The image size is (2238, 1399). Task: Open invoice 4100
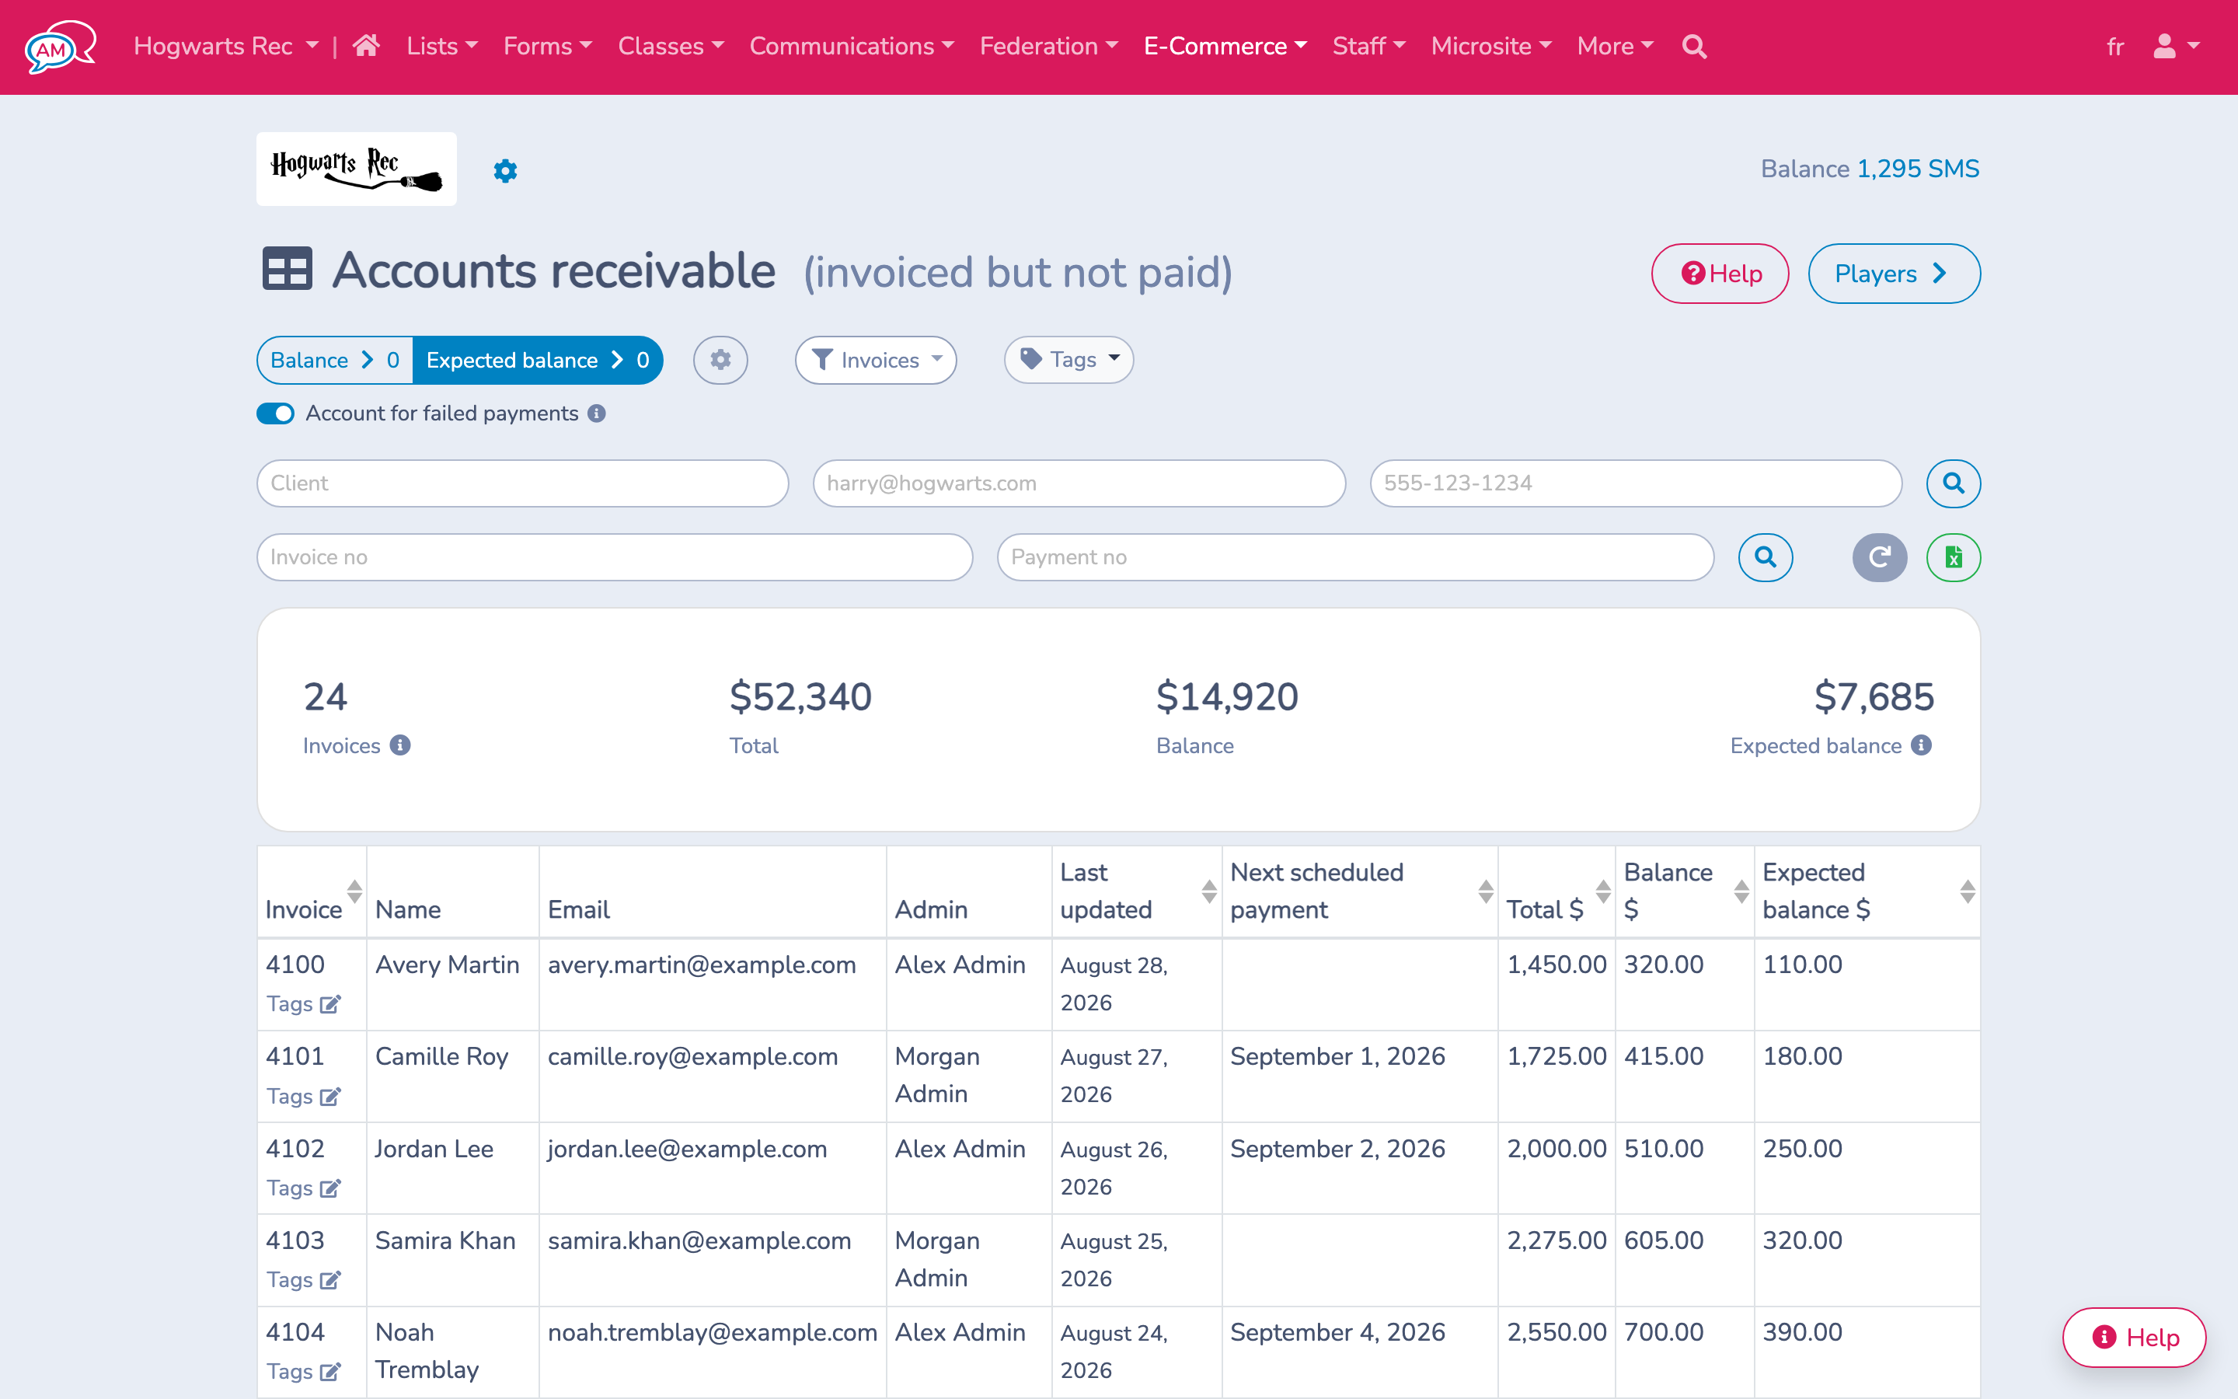pyautogui.click(x=295, y=964)
